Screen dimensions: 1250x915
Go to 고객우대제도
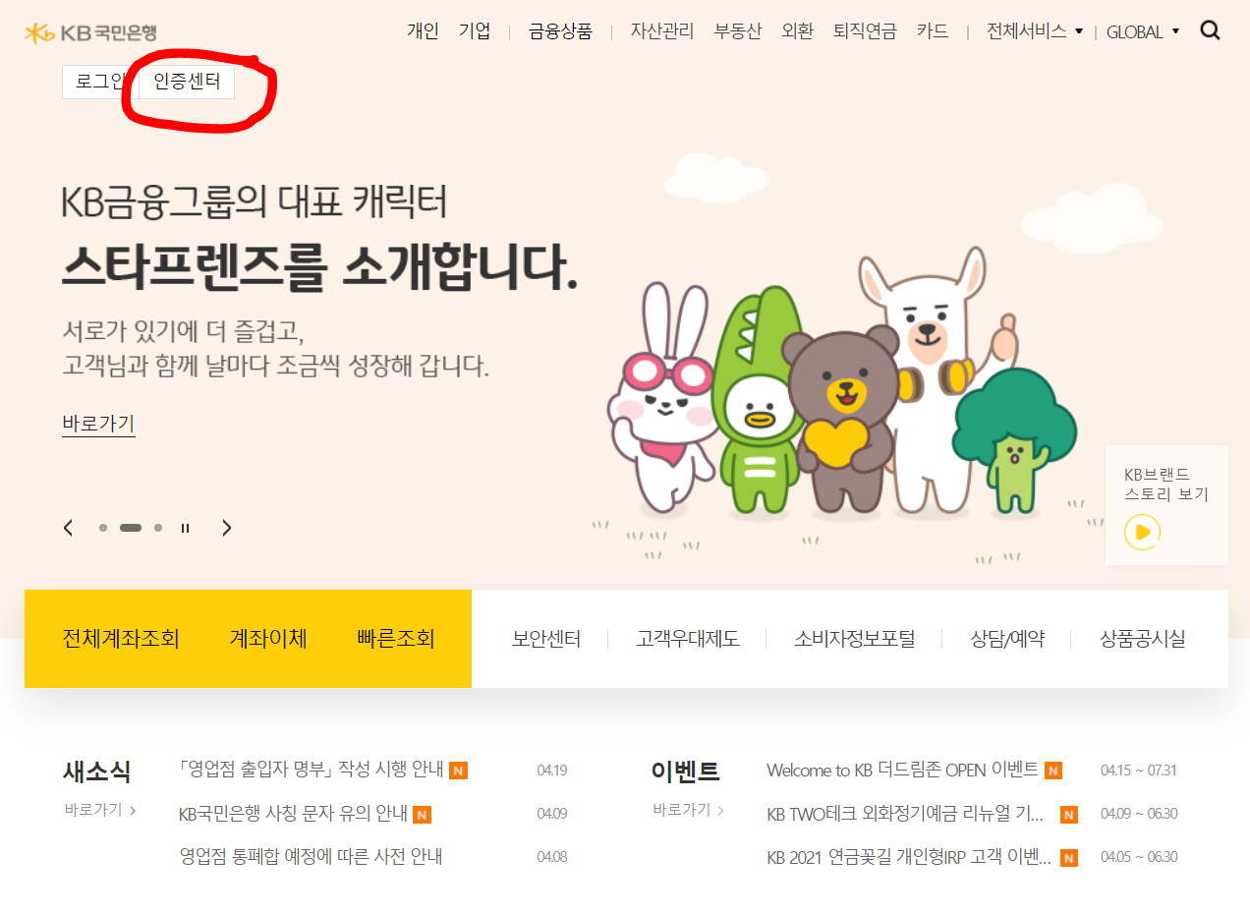point(688,640)
